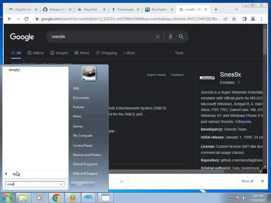Start voice search with microphone icon
271x203 pixels.
click(171, 37)
